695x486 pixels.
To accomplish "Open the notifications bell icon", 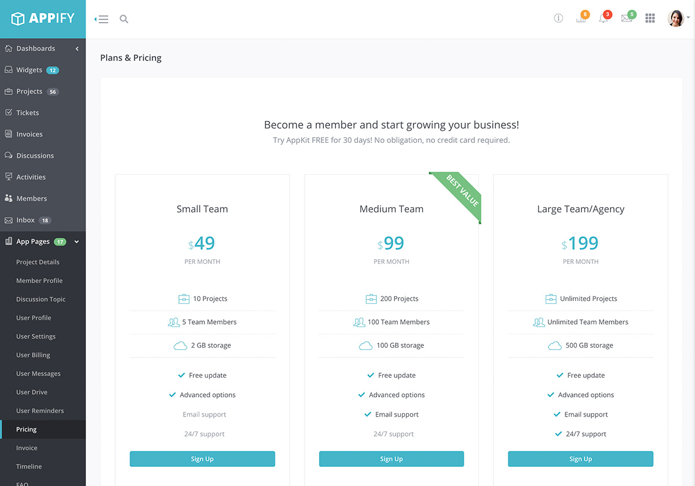I will click(x=603, y=19).
